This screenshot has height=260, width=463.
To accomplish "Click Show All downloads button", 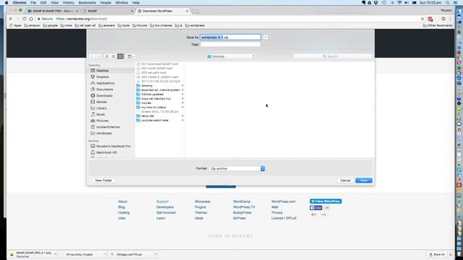I will (437, 254).
